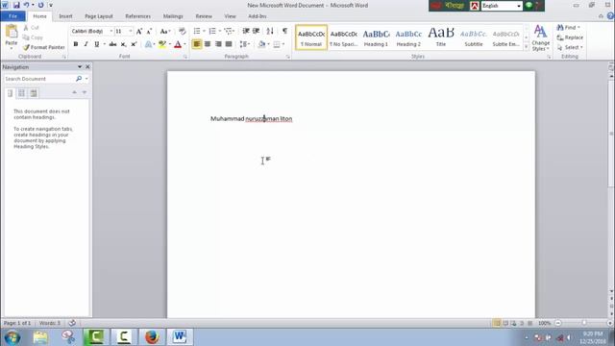The width and height of the screenshot is (615, 346).
Task: Click the Grow Font icon
Action: (138, 32)
